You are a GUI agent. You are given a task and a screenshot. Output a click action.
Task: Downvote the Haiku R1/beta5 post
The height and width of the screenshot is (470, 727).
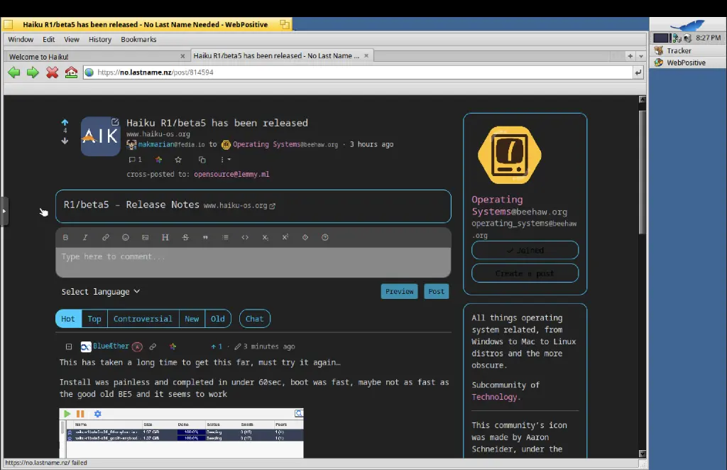[x=65, y=141]
